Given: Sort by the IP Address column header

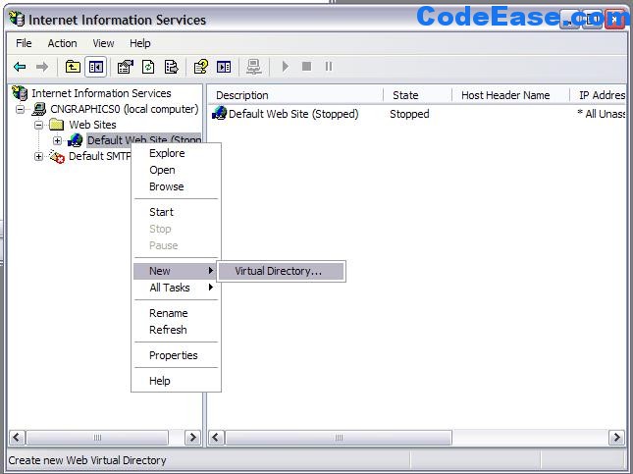Looking at the screenshot, I should point(599,95).
